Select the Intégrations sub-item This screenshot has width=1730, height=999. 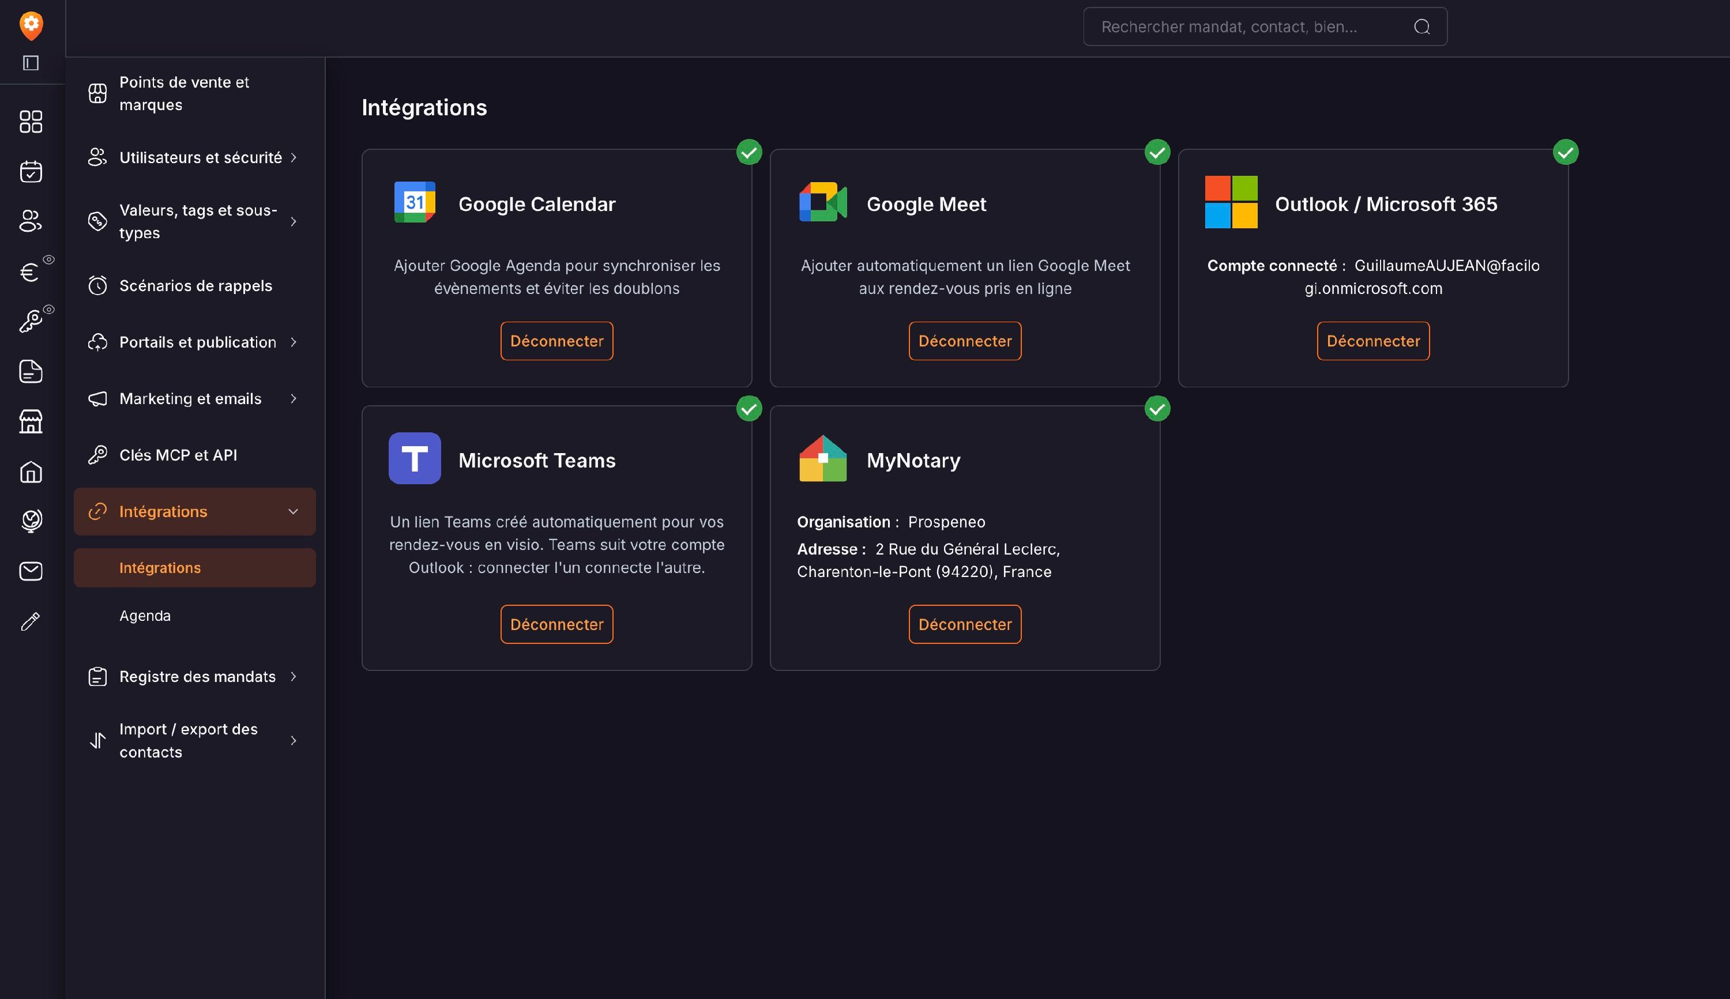[195, 568]
